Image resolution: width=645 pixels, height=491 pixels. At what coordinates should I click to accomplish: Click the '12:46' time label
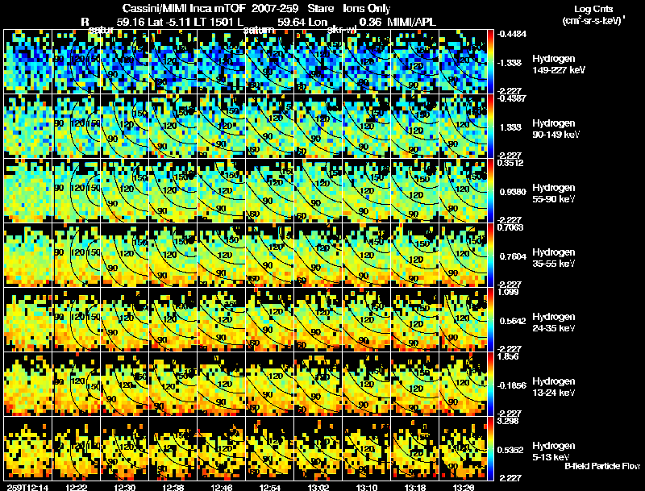[221, 488]
